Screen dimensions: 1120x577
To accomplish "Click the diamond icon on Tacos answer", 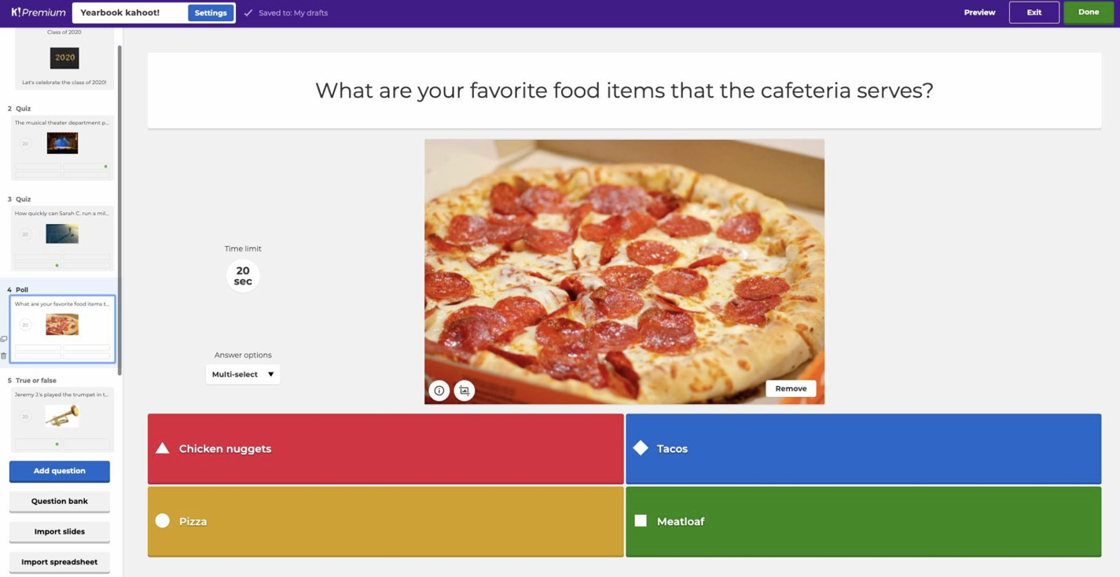I will coord(641,448).
